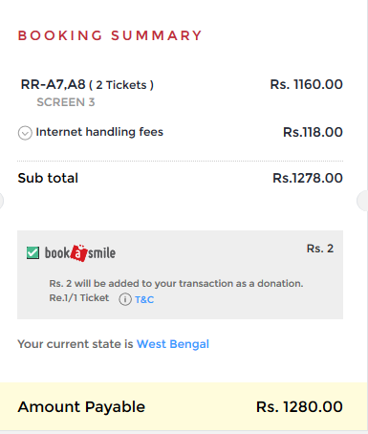Click the Rs.1278.00 sub total amount
368x434 pixels.
pyautogui.click(x=308, y=178)
